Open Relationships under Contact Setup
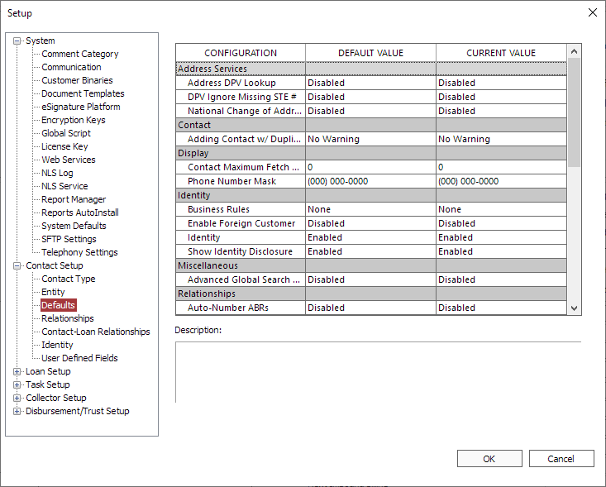The height and width of the screenshot is (487, 606). click(68, 318)
